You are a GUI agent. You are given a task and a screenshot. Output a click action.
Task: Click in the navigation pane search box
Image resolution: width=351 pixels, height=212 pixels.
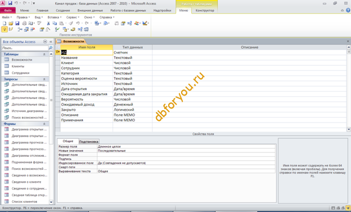tap(25, 48)
